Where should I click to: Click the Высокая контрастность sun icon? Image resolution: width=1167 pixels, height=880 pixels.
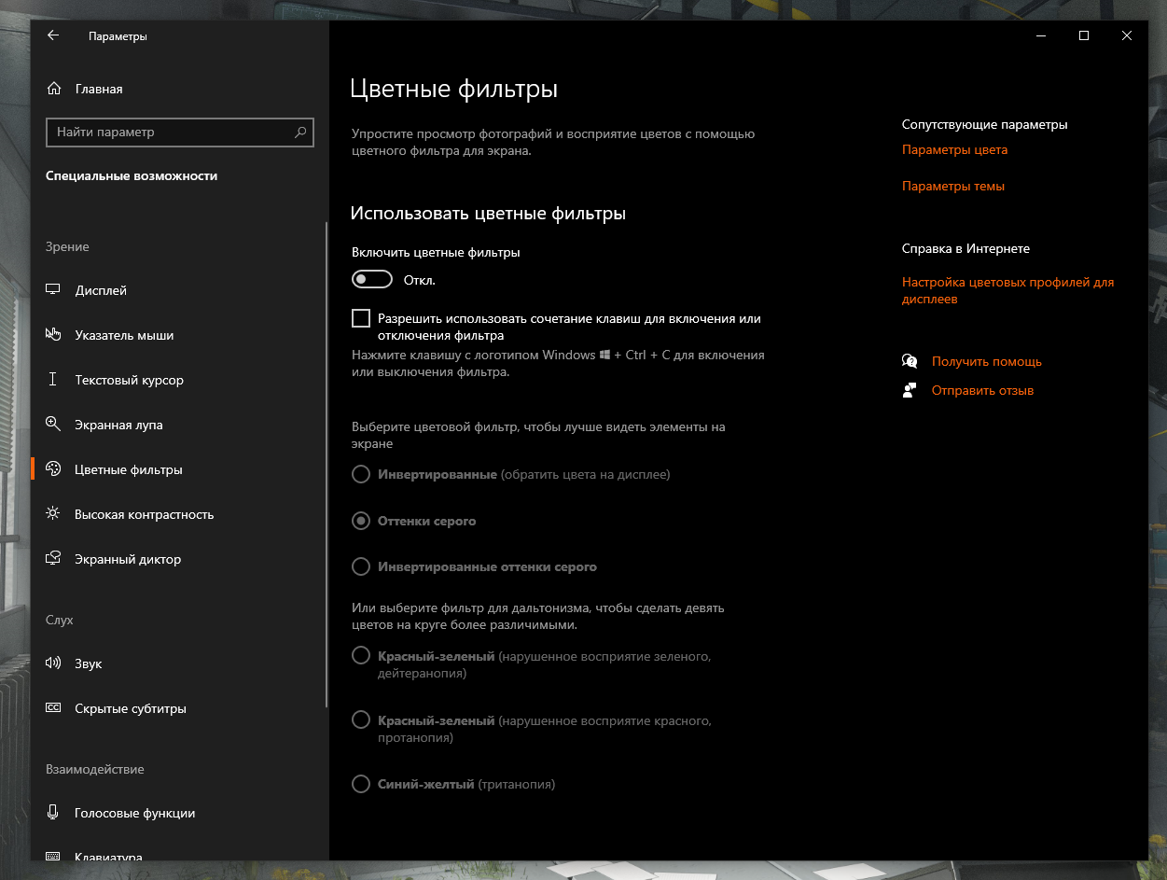click(53, 514)
